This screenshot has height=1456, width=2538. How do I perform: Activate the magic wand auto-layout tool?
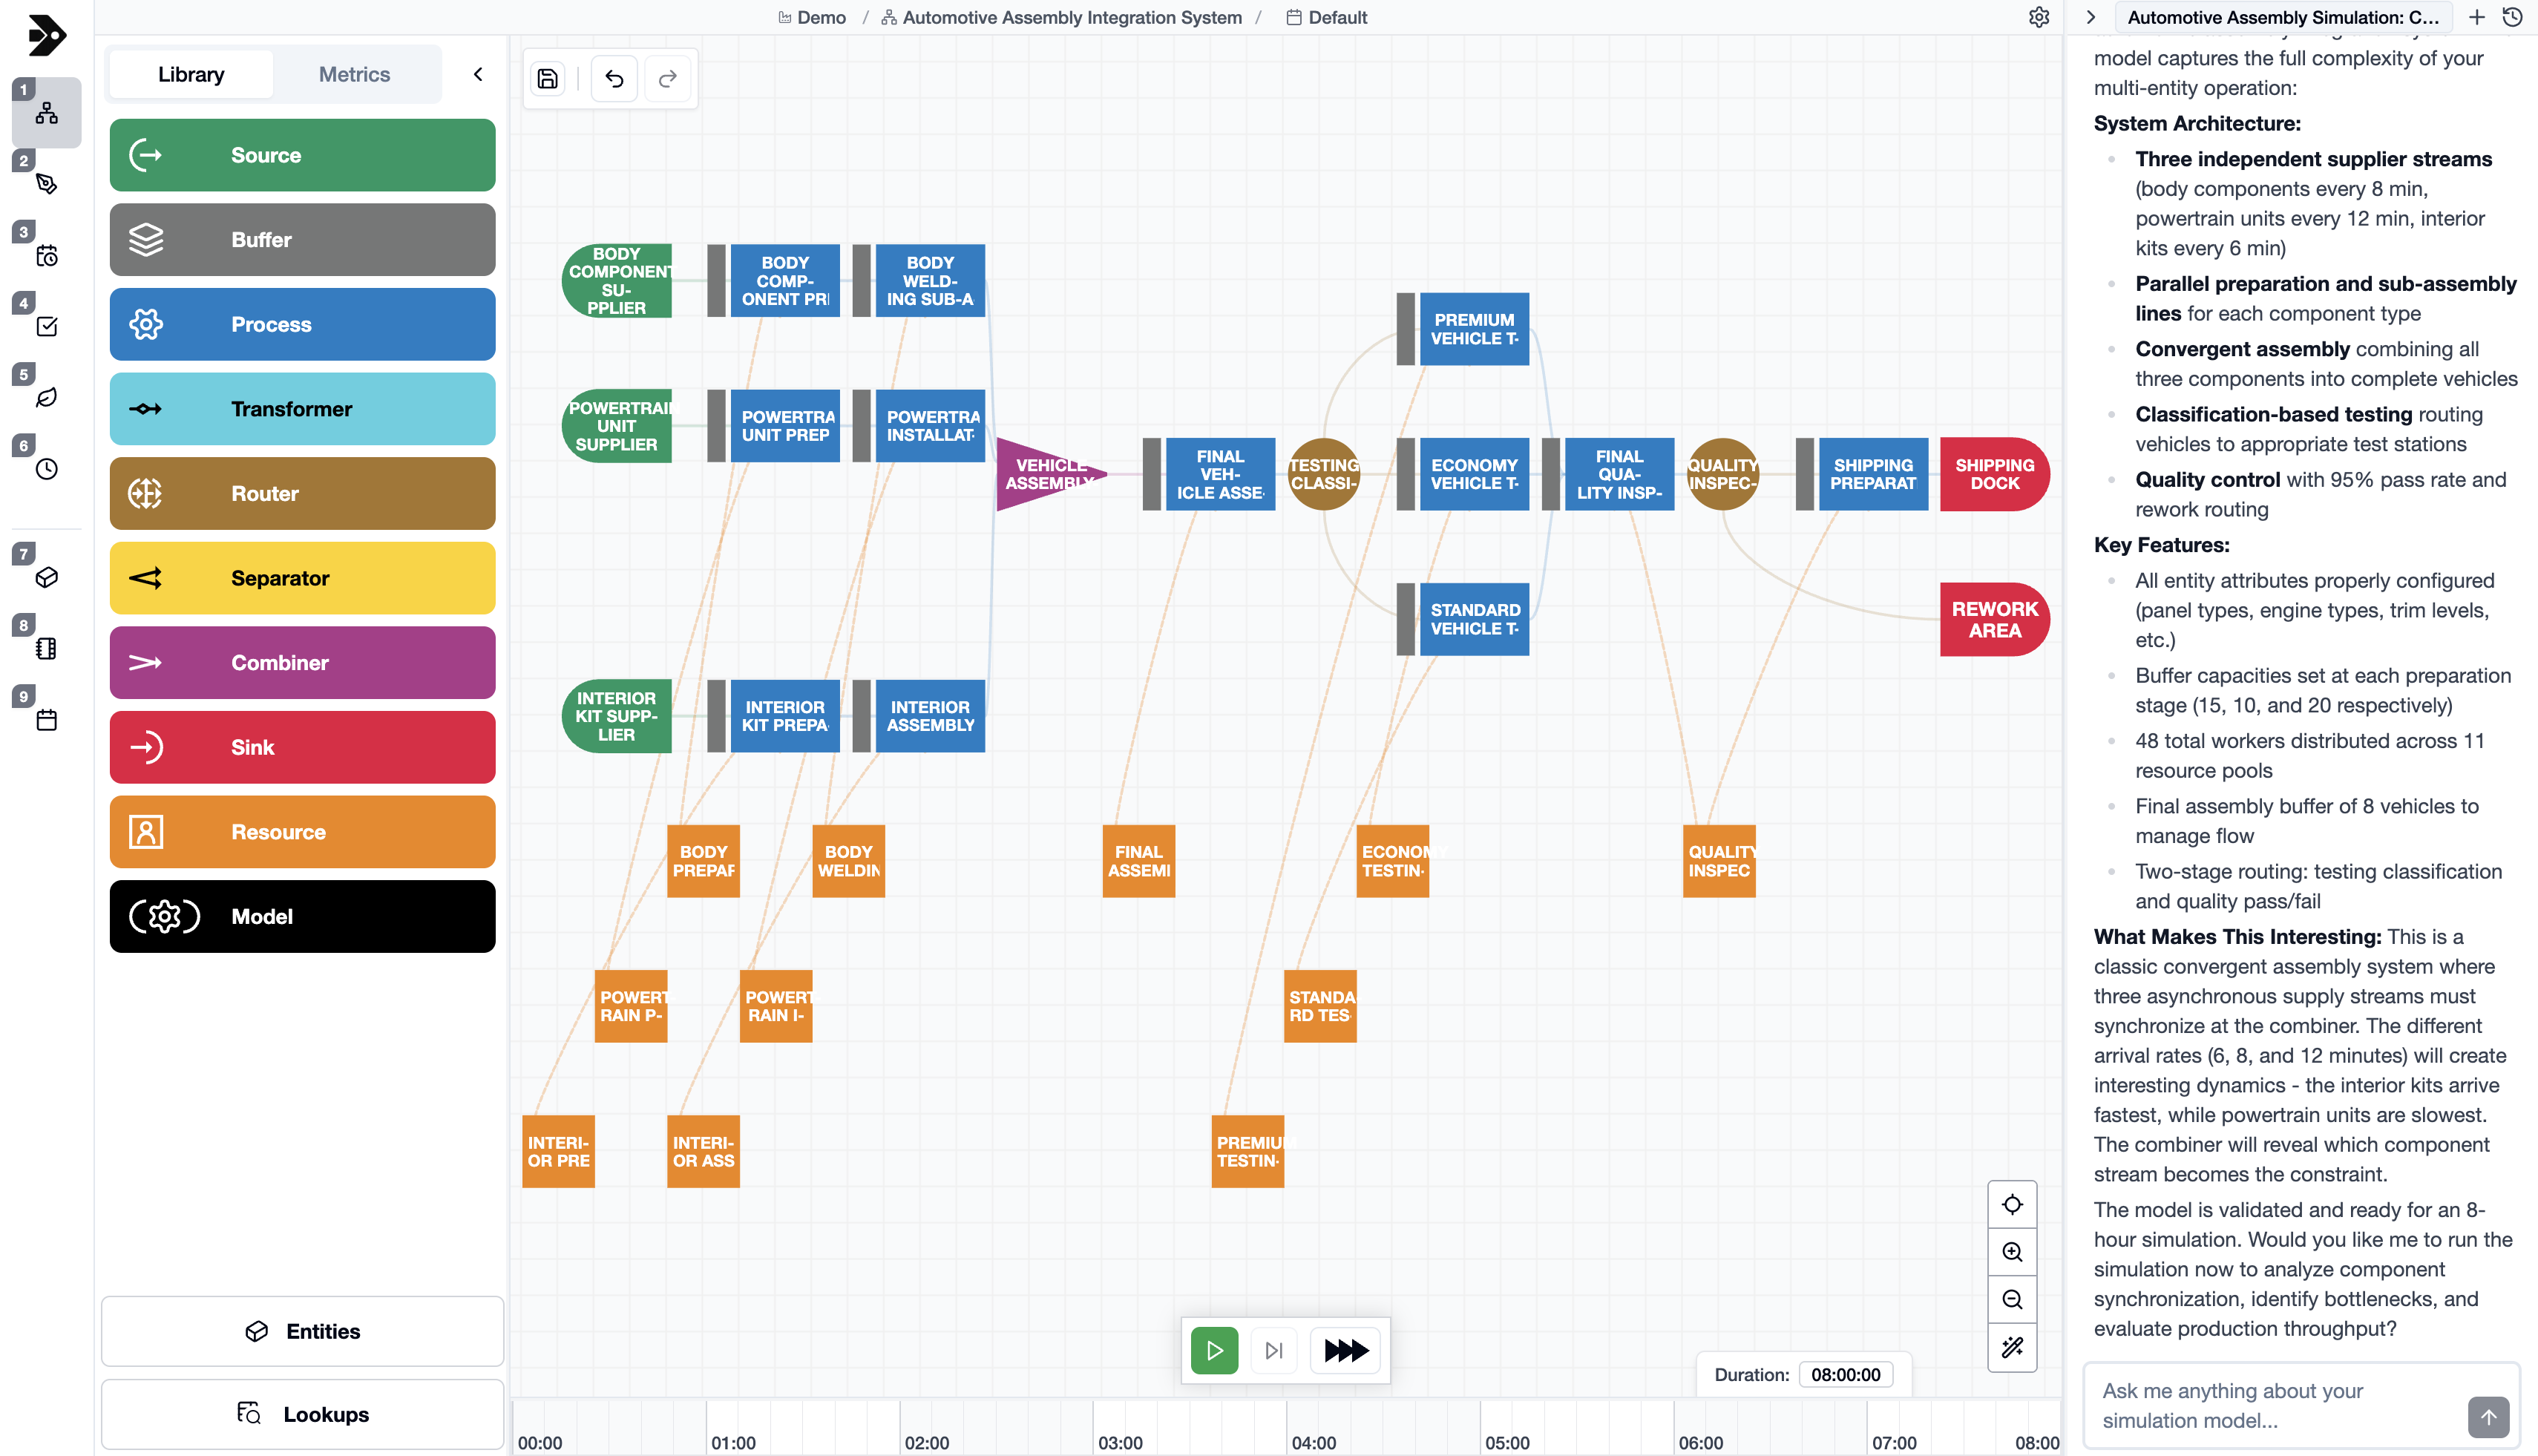tap(2012, 1347)
